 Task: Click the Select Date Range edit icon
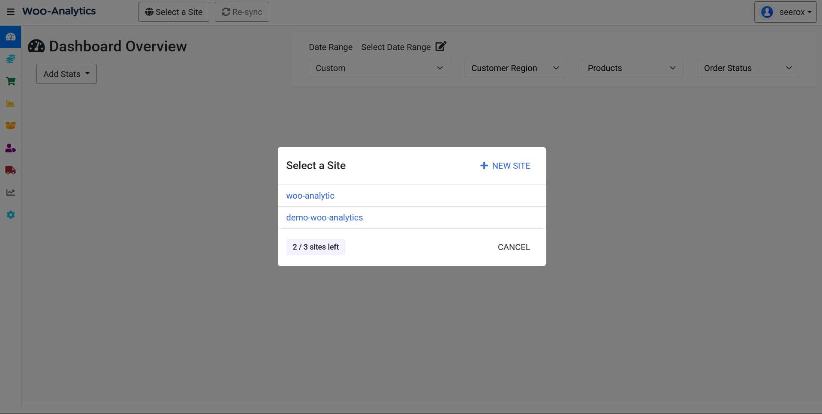(441, 46)
